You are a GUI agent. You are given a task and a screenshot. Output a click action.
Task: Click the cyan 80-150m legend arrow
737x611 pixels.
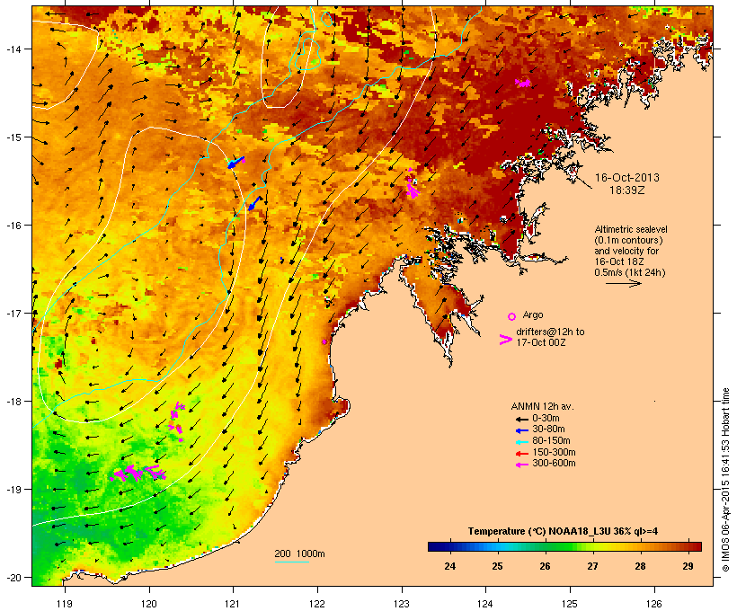coord(521,442)
